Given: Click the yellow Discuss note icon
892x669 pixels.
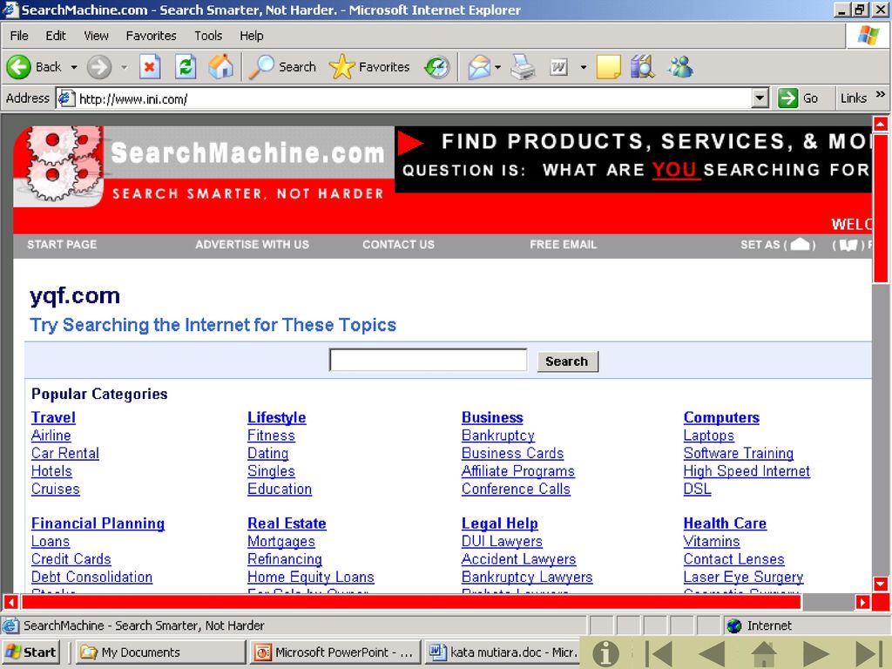Looking at the screenshot, I should coord(608,67).
